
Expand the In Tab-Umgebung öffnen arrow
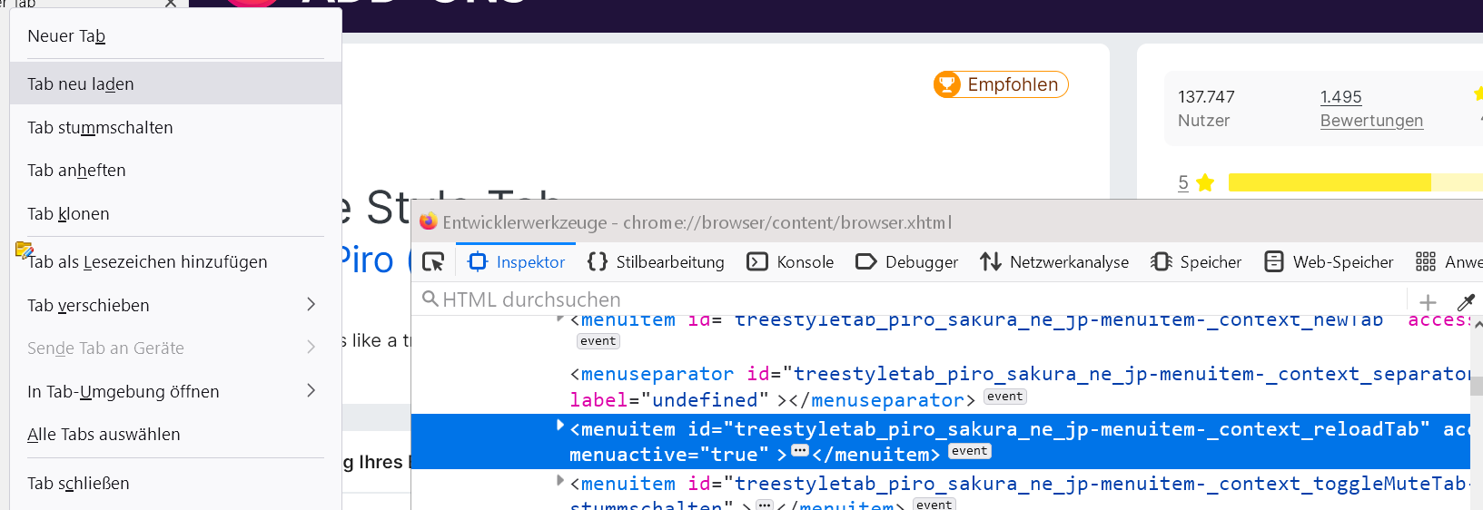[x=311, y=390]
